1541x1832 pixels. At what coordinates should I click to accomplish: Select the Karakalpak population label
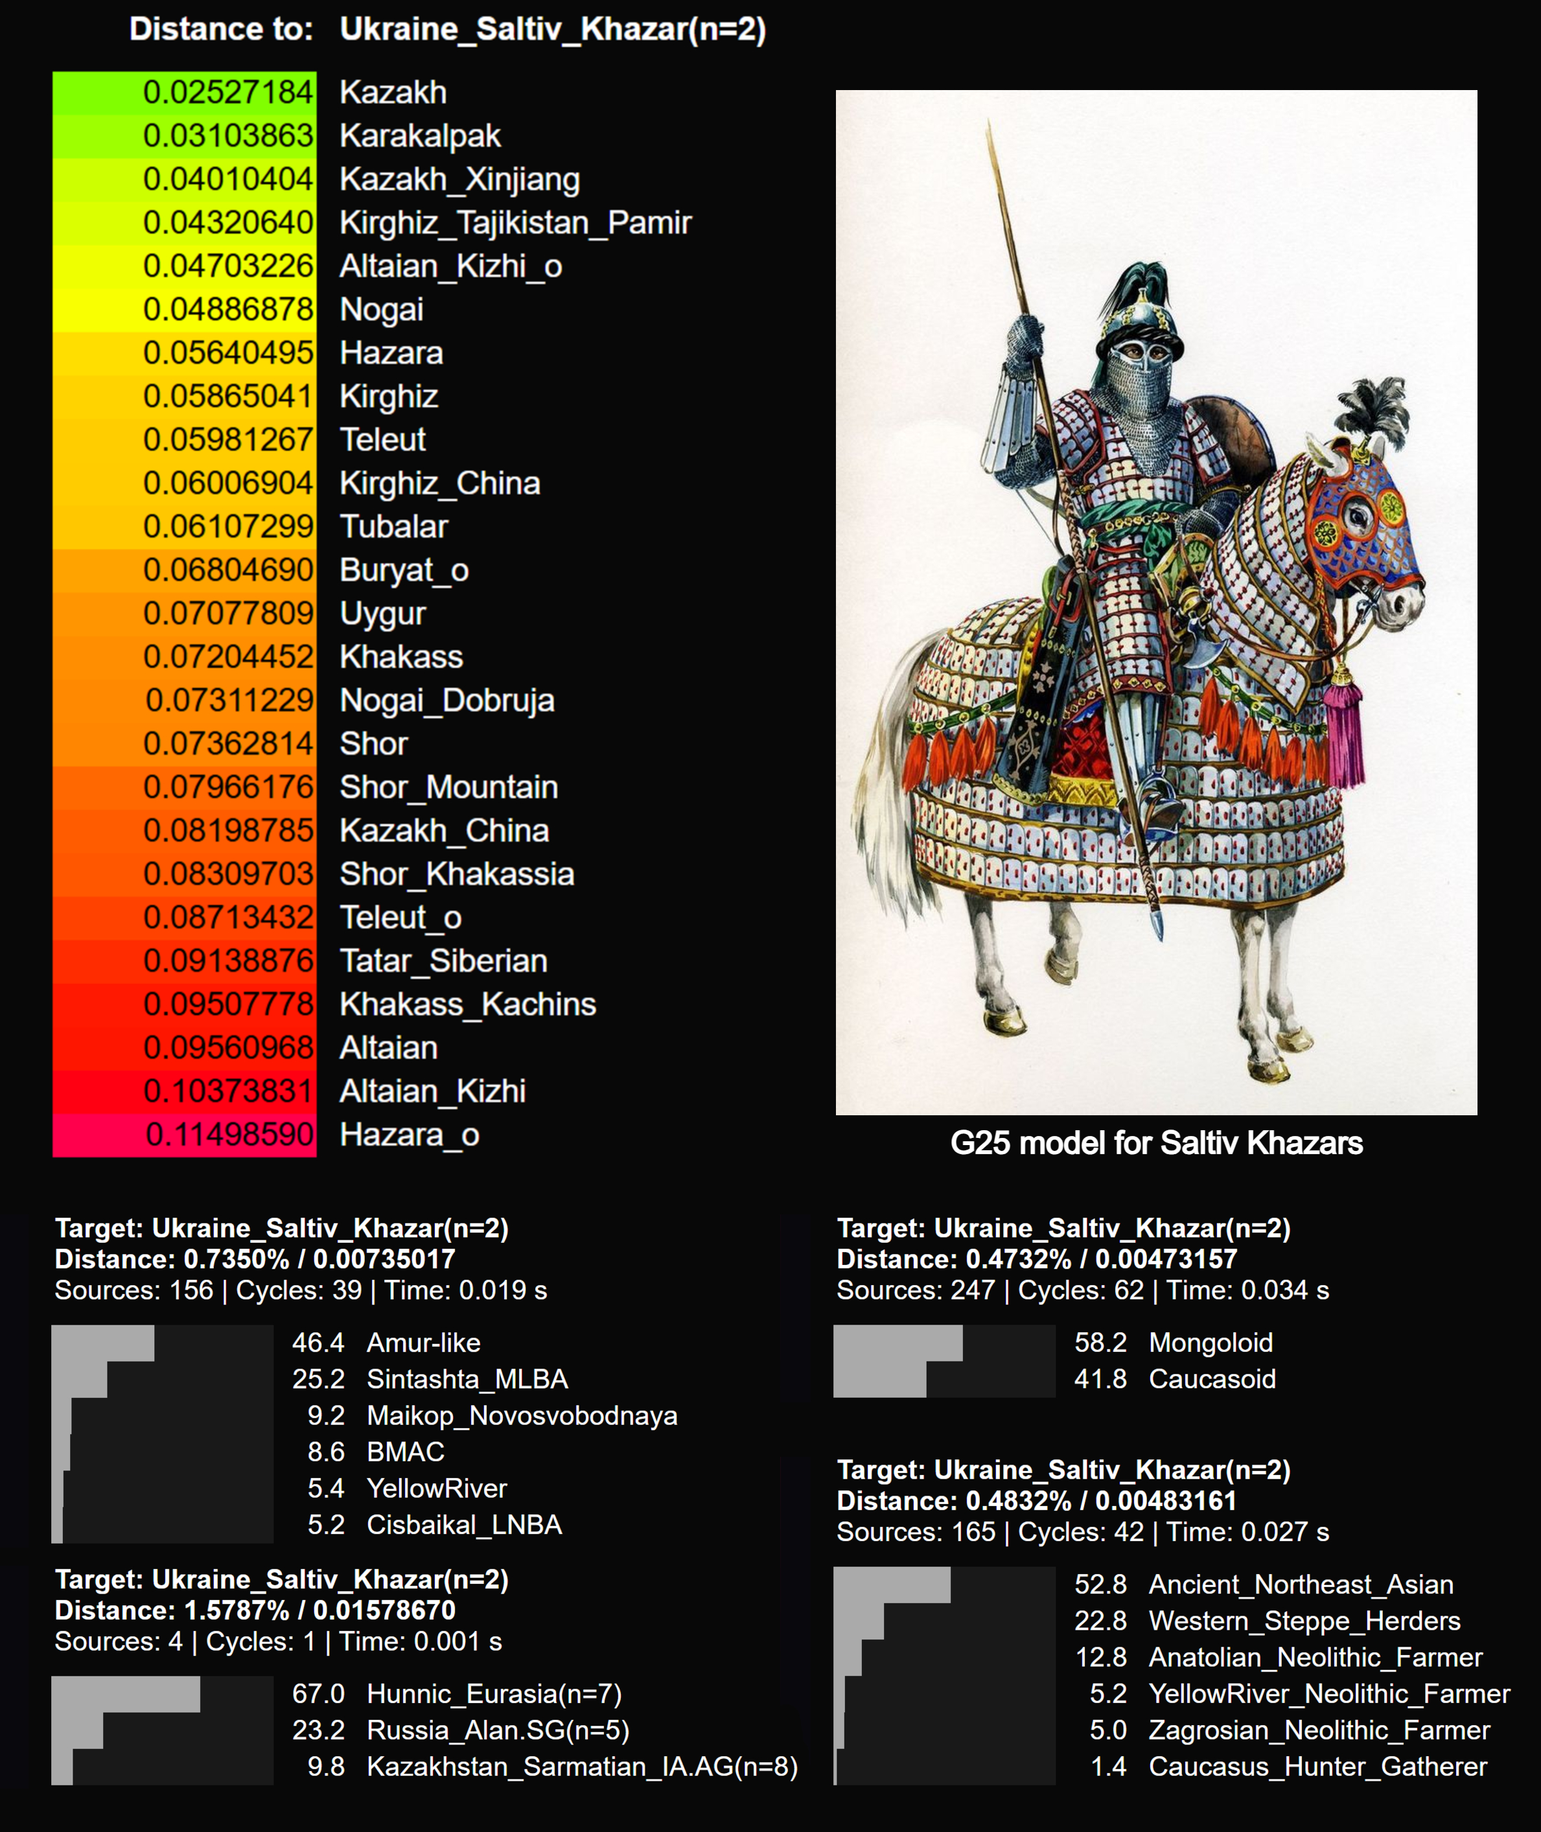tap(419, 135)
